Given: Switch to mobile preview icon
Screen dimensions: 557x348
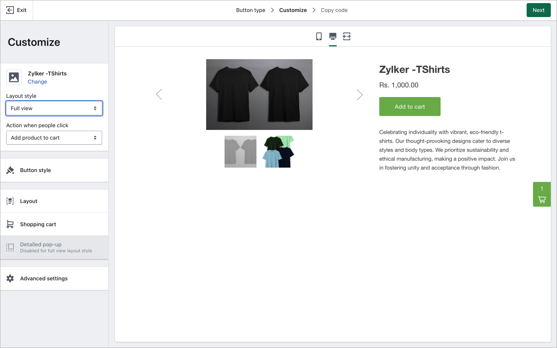Looking at the screenshot, I should (x=319, y=36).
